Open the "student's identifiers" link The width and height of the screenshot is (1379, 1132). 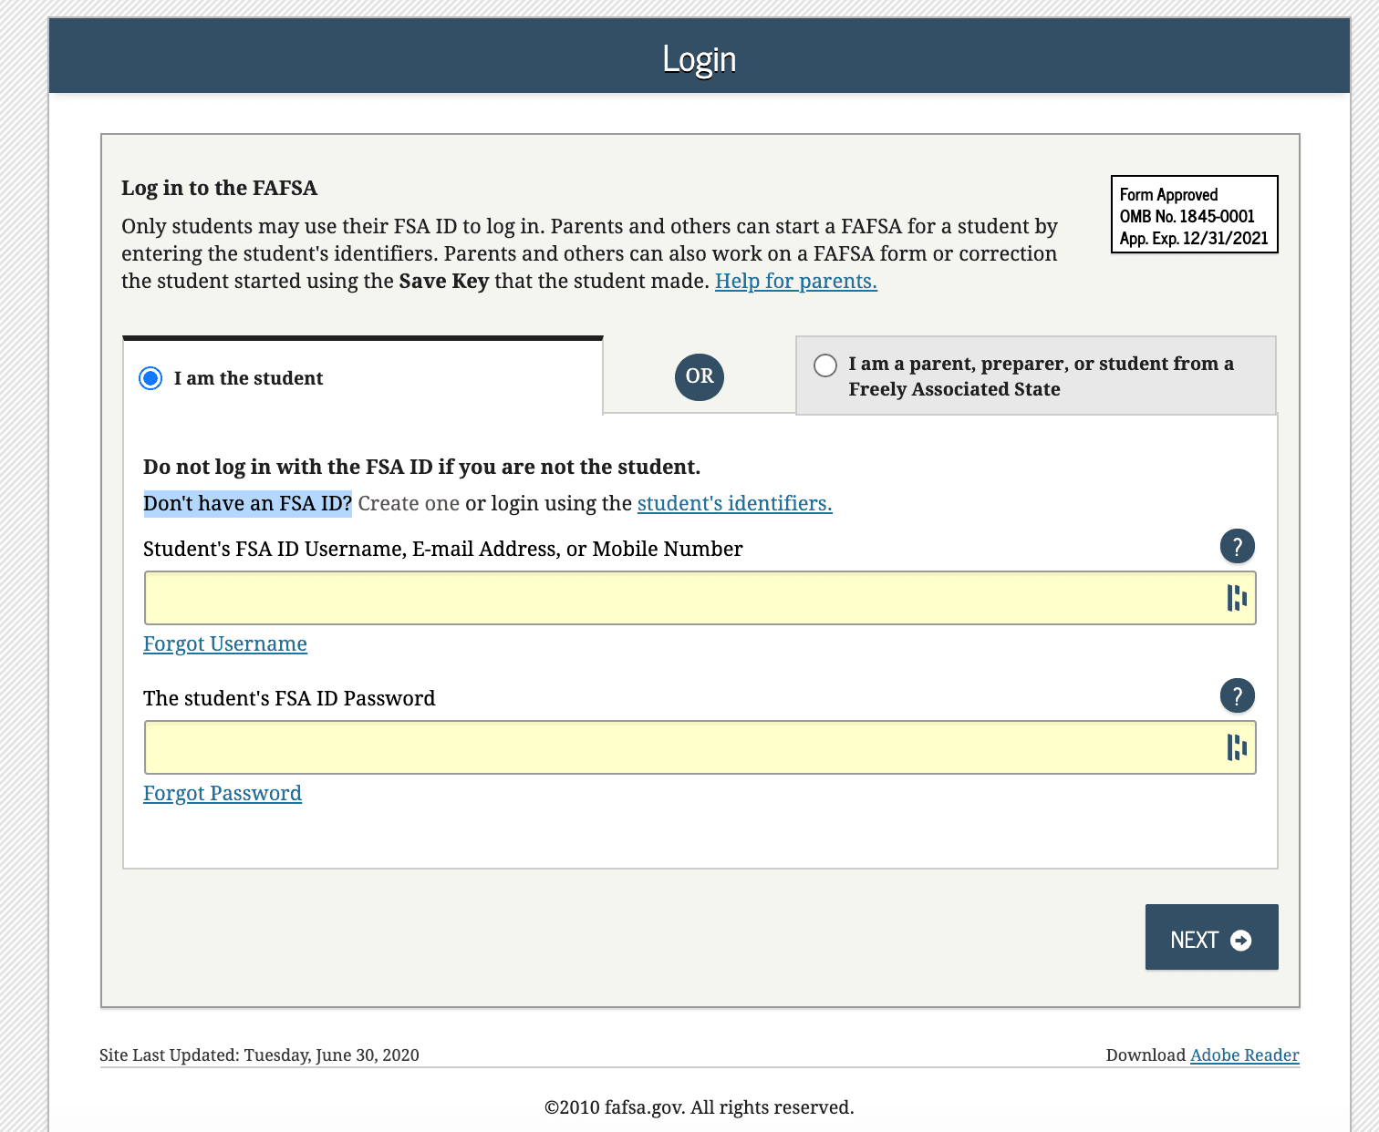(x=734, y=503)
